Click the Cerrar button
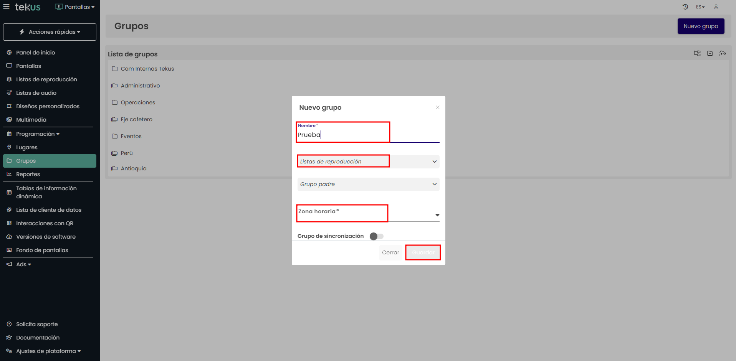Image resolution: width=736 pixels, height=361 pixels. 390,252
